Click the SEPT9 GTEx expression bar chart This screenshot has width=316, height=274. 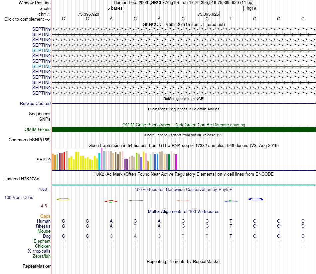click(114, 159)
